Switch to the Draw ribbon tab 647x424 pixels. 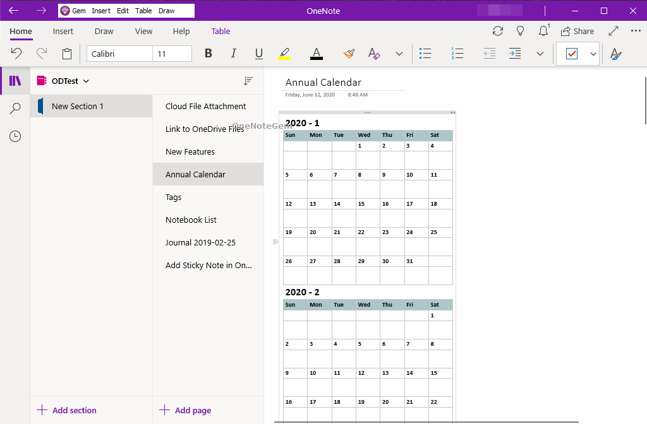104,32
